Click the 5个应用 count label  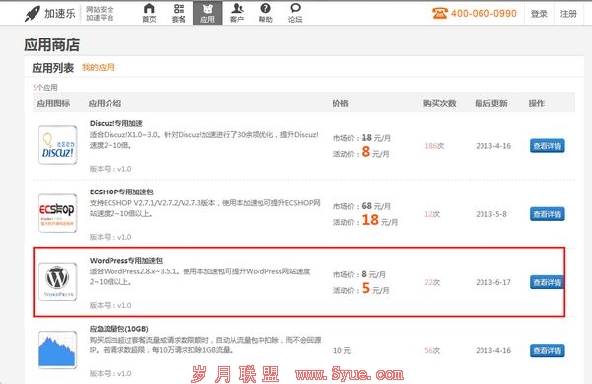coord(45,88)
